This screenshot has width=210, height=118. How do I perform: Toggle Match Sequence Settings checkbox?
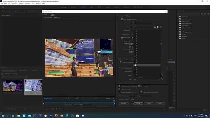[x=122, y=19]
